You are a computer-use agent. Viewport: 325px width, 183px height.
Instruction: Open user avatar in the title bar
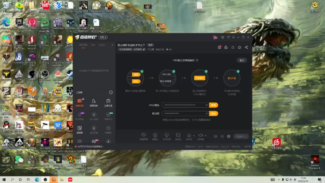pyautogui.click(x=215, y=37)
